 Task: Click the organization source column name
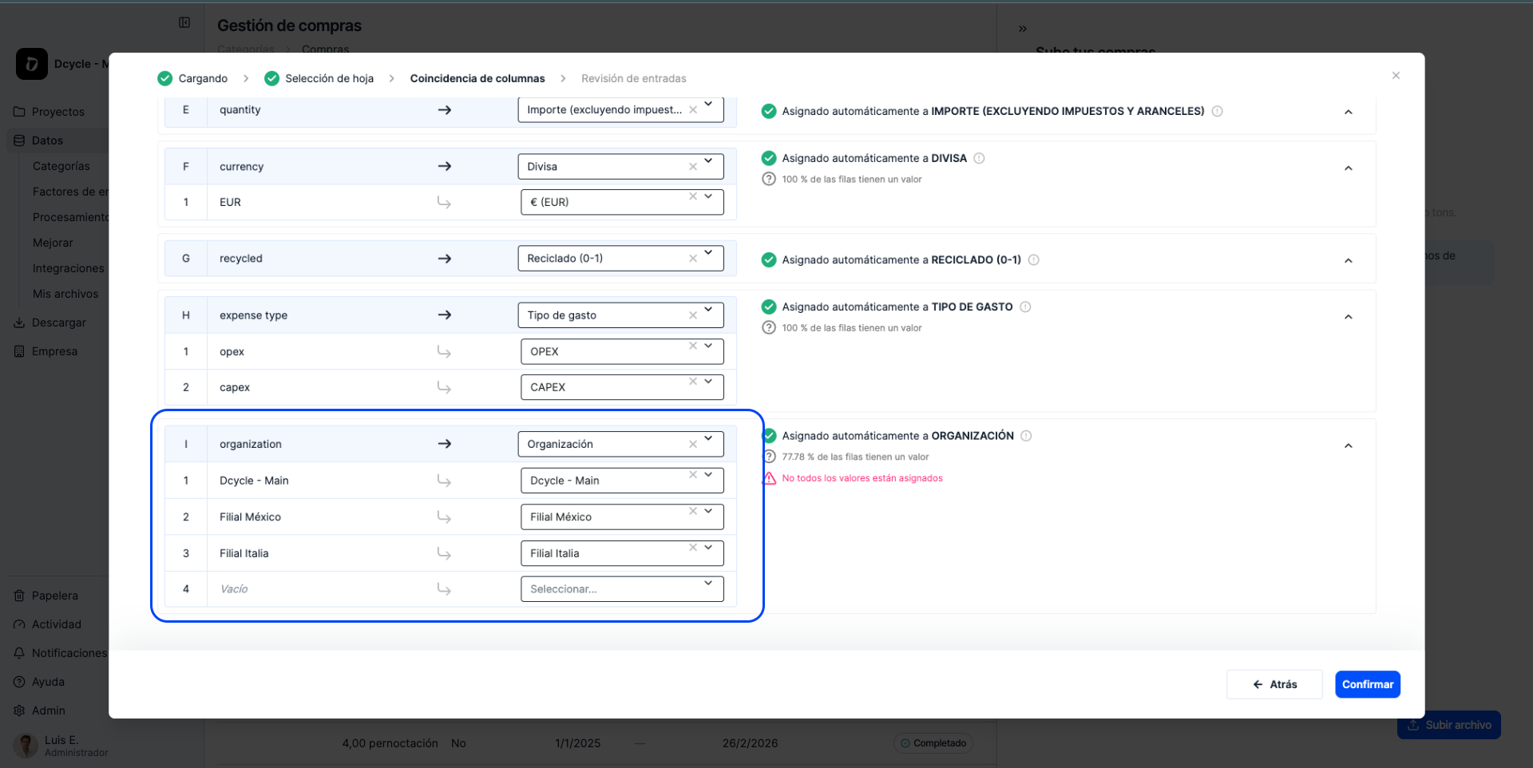[x=251, y=445]
